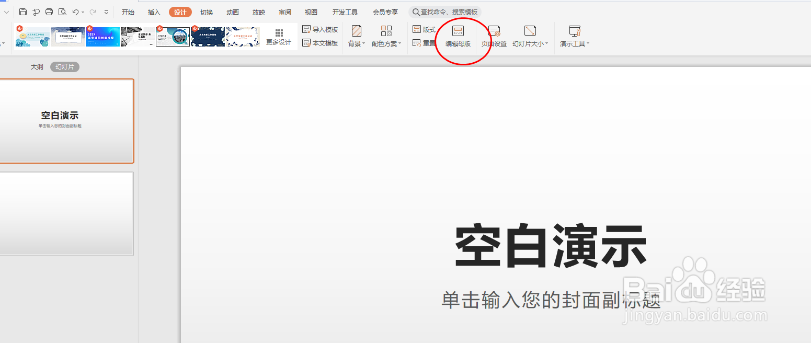This screenshot has height=343, width=811.
Task: Switch the side panel to 大纲 view
Action: tap(37, 67)
